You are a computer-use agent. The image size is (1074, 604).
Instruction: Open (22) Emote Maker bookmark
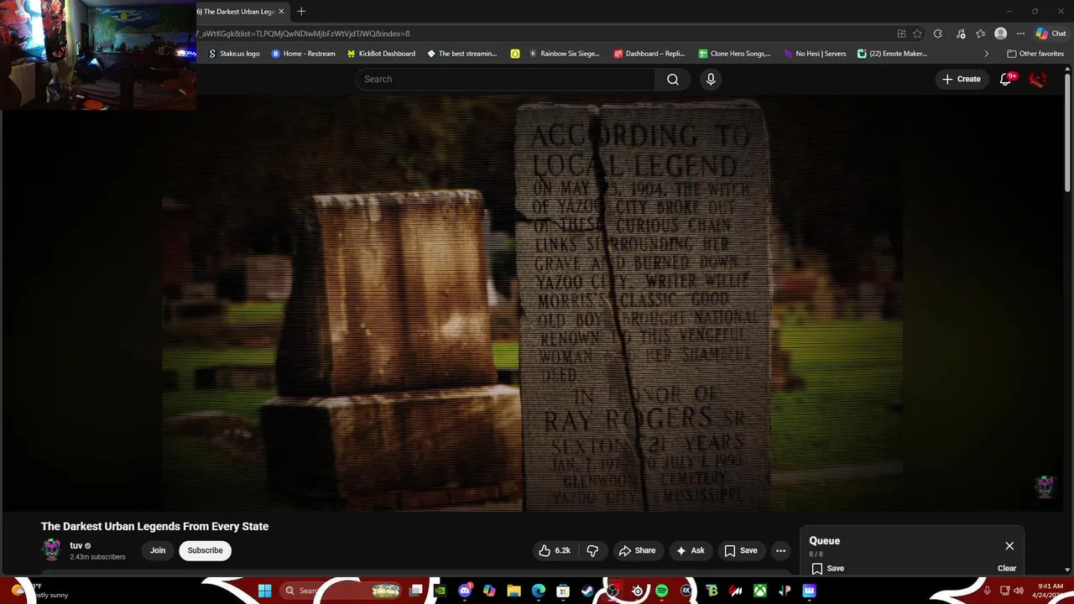click(x=892, y=54)
